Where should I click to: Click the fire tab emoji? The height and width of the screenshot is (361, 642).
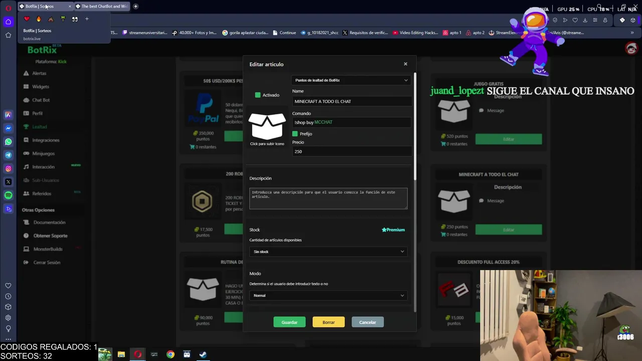coord(39,19)
